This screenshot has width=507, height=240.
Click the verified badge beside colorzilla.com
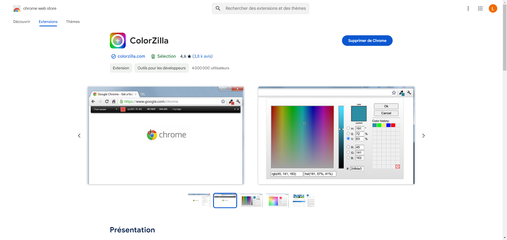click(x=114, y=56)
